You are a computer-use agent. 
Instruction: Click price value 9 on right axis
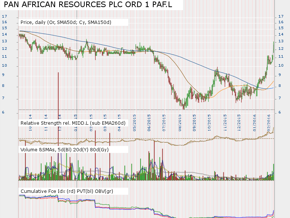pyautogui.click(x=280, y=75)
